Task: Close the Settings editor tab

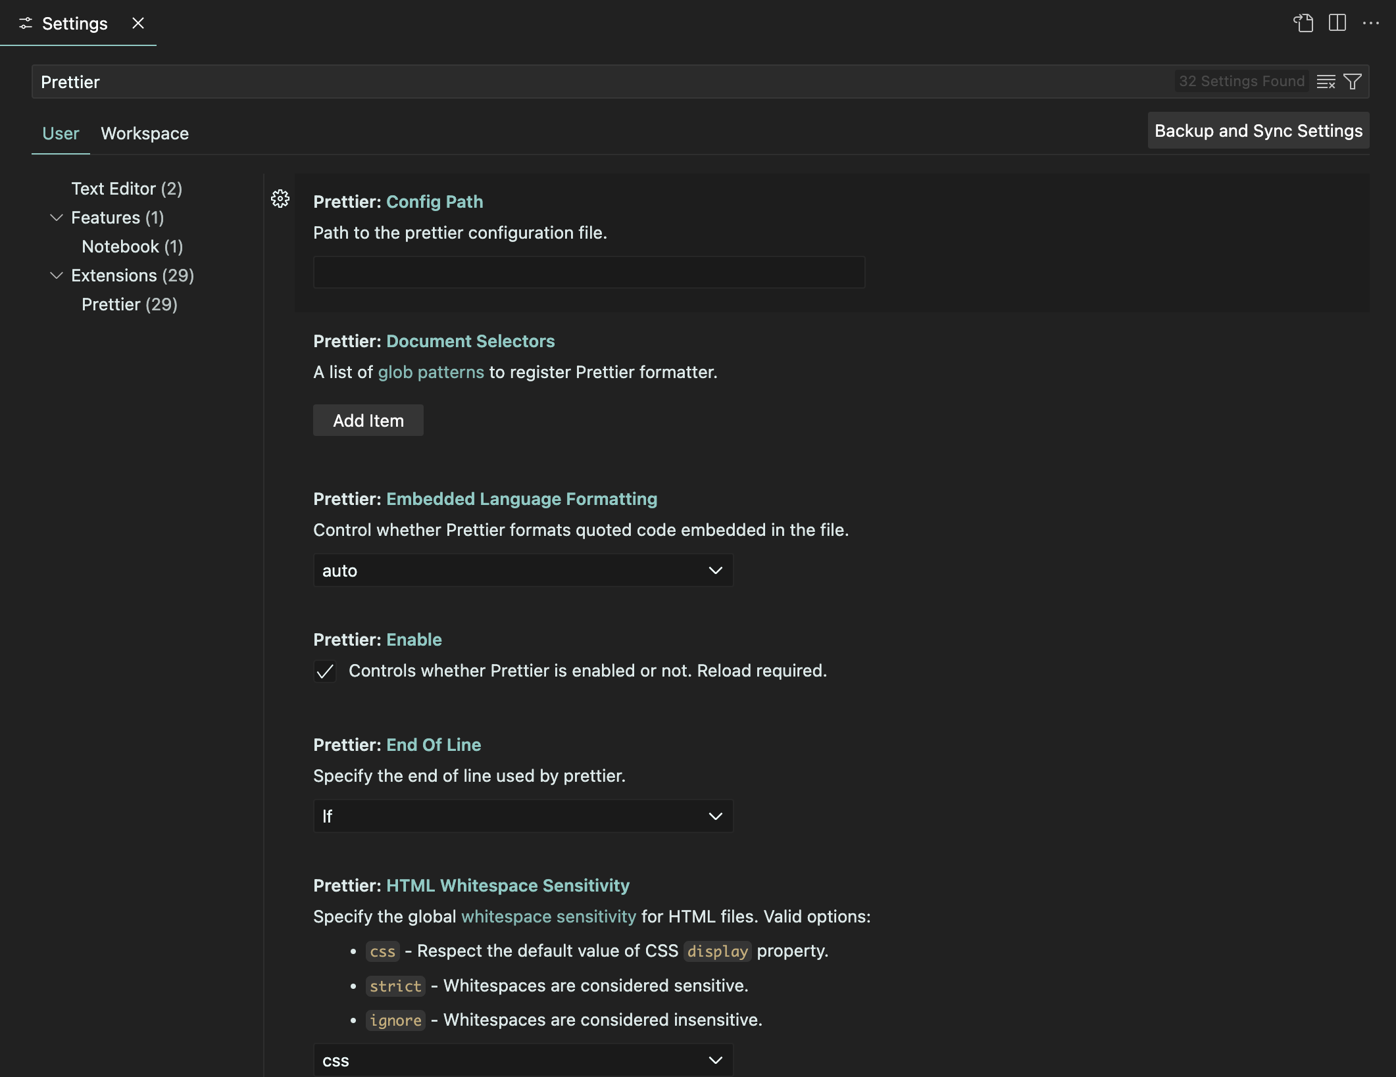Action: [138, 23]
